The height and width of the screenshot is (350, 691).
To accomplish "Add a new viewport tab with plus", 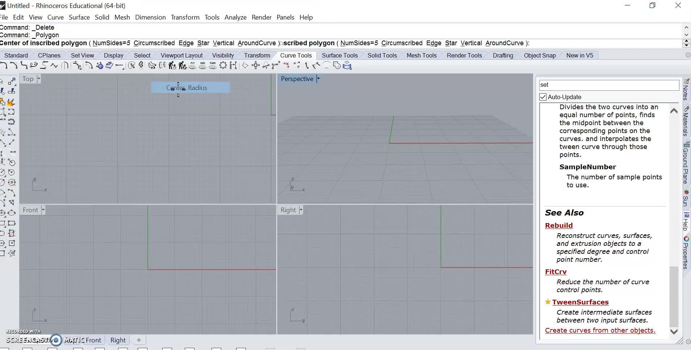I will (139, 340).
